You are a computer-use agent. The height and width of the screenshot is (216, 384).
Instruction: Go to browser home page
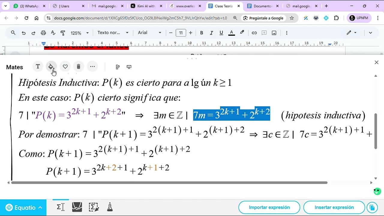[36, 18]
